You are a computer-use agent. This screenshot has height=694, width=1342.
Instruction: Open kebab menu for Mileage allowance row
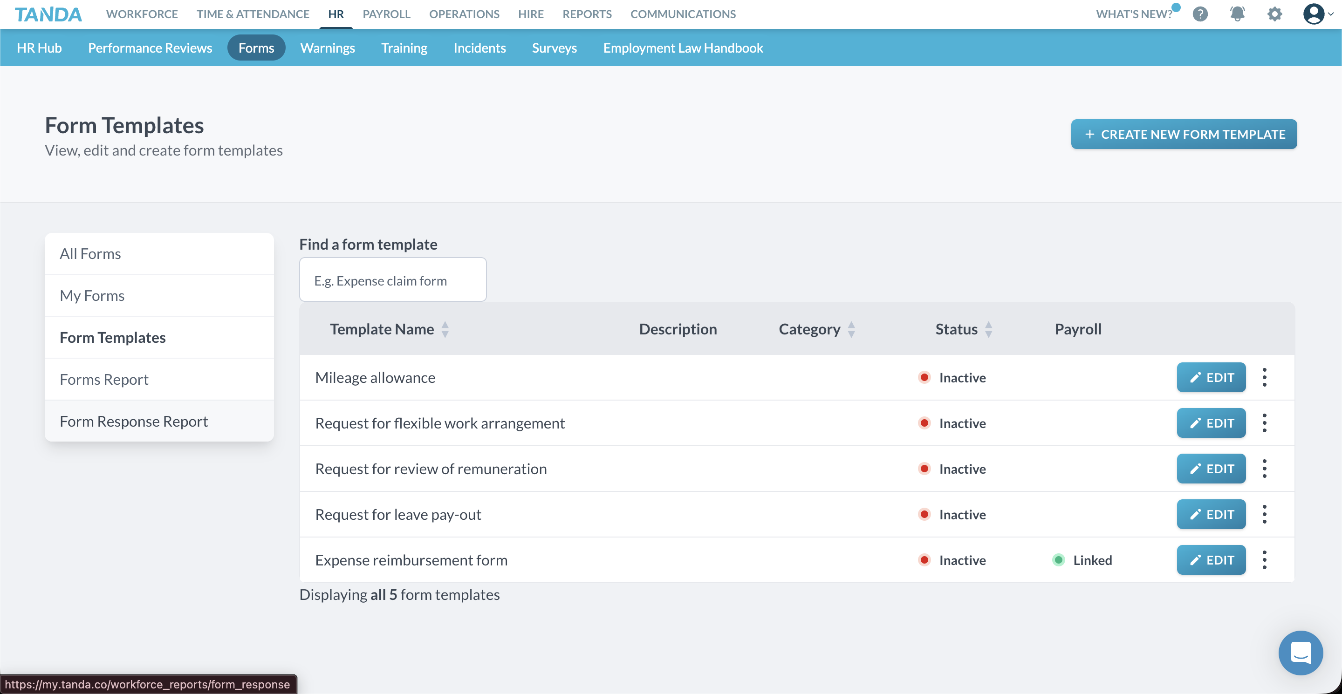pos(1265,377)
